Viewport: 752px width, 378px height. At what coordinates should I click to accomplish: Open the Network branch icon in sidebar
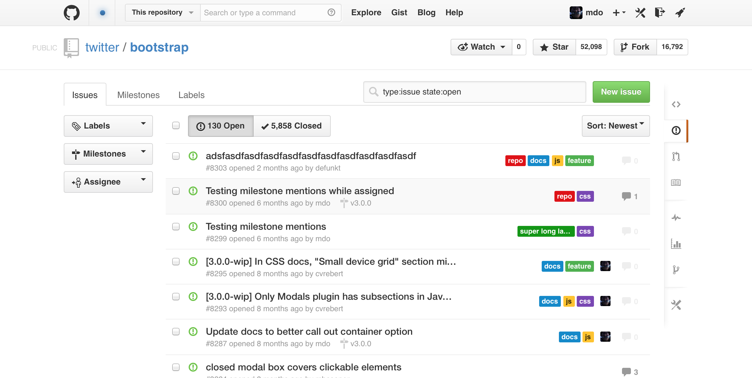(x=676, y=270)
